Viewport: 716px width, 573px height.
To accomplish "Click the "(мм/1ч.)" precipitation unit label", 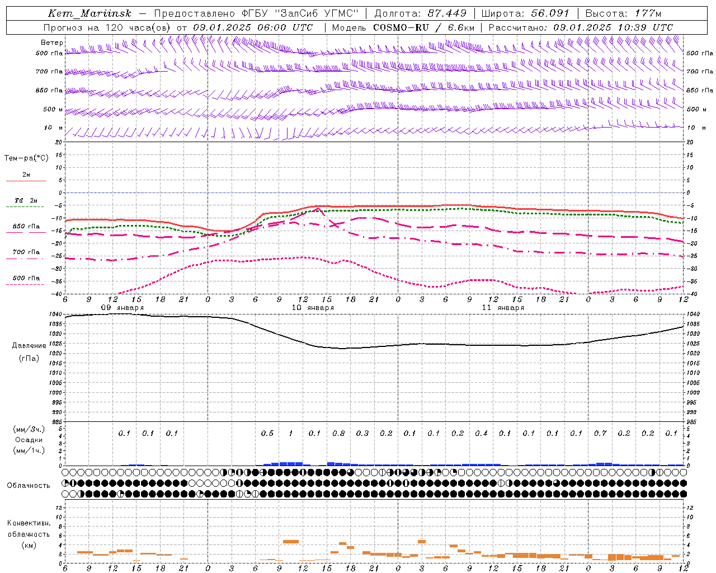I will pos(29,450).
